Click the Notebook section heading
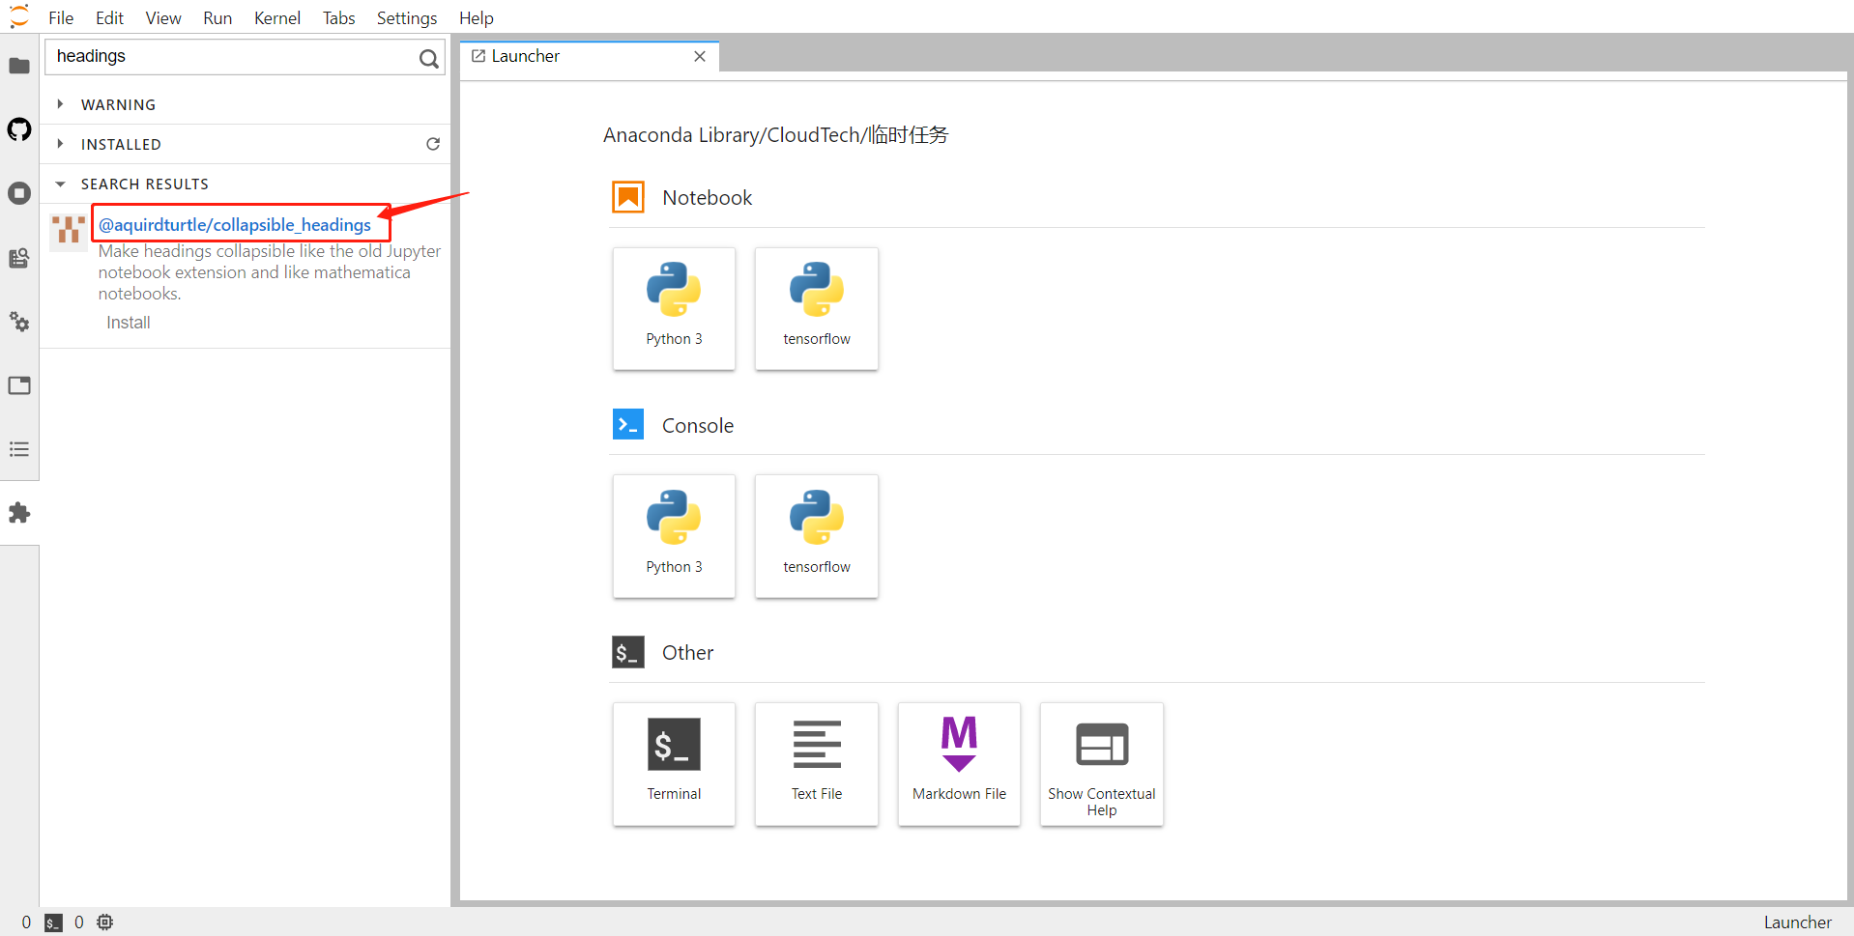Image resolution: width=1854 pixels, height=936 pixels. [707, 197]
